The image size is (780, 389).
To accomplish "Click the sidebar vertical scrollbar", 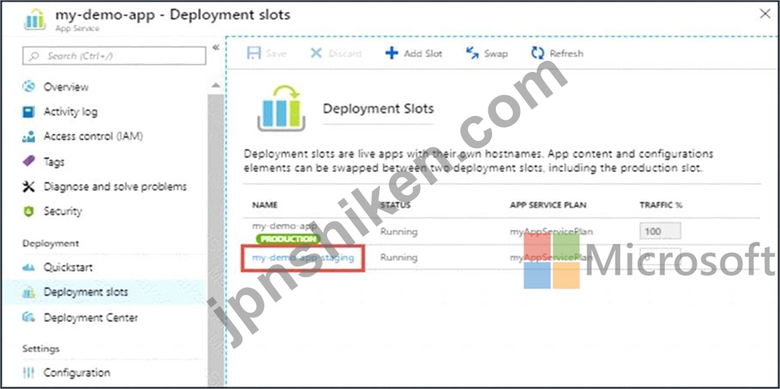I will [215, 239].
